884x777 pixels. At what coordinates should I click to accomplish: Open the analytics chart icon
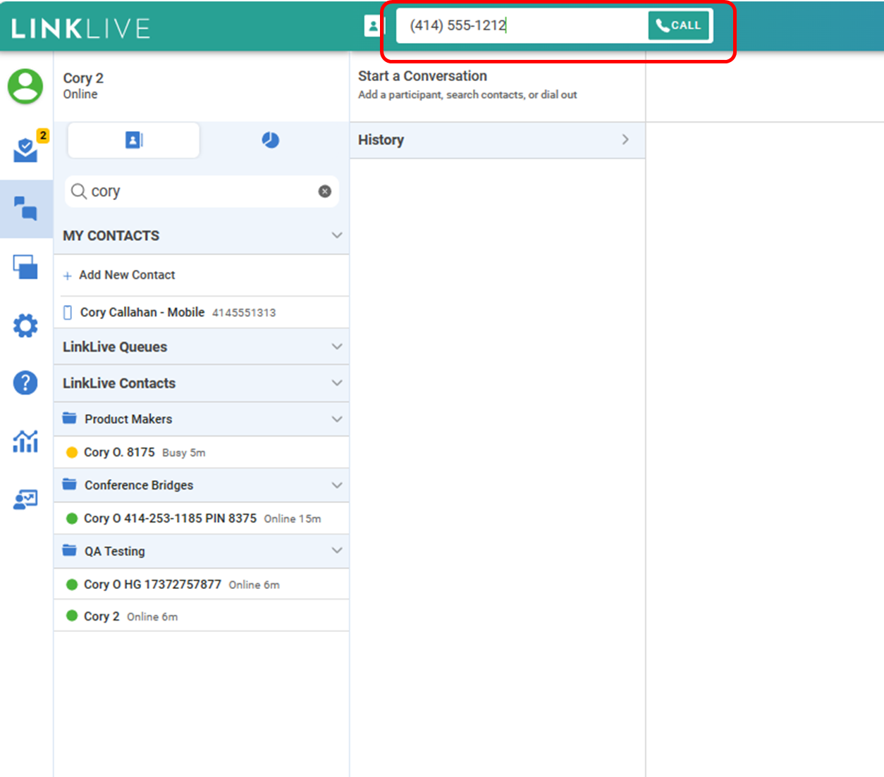(26, 442)
